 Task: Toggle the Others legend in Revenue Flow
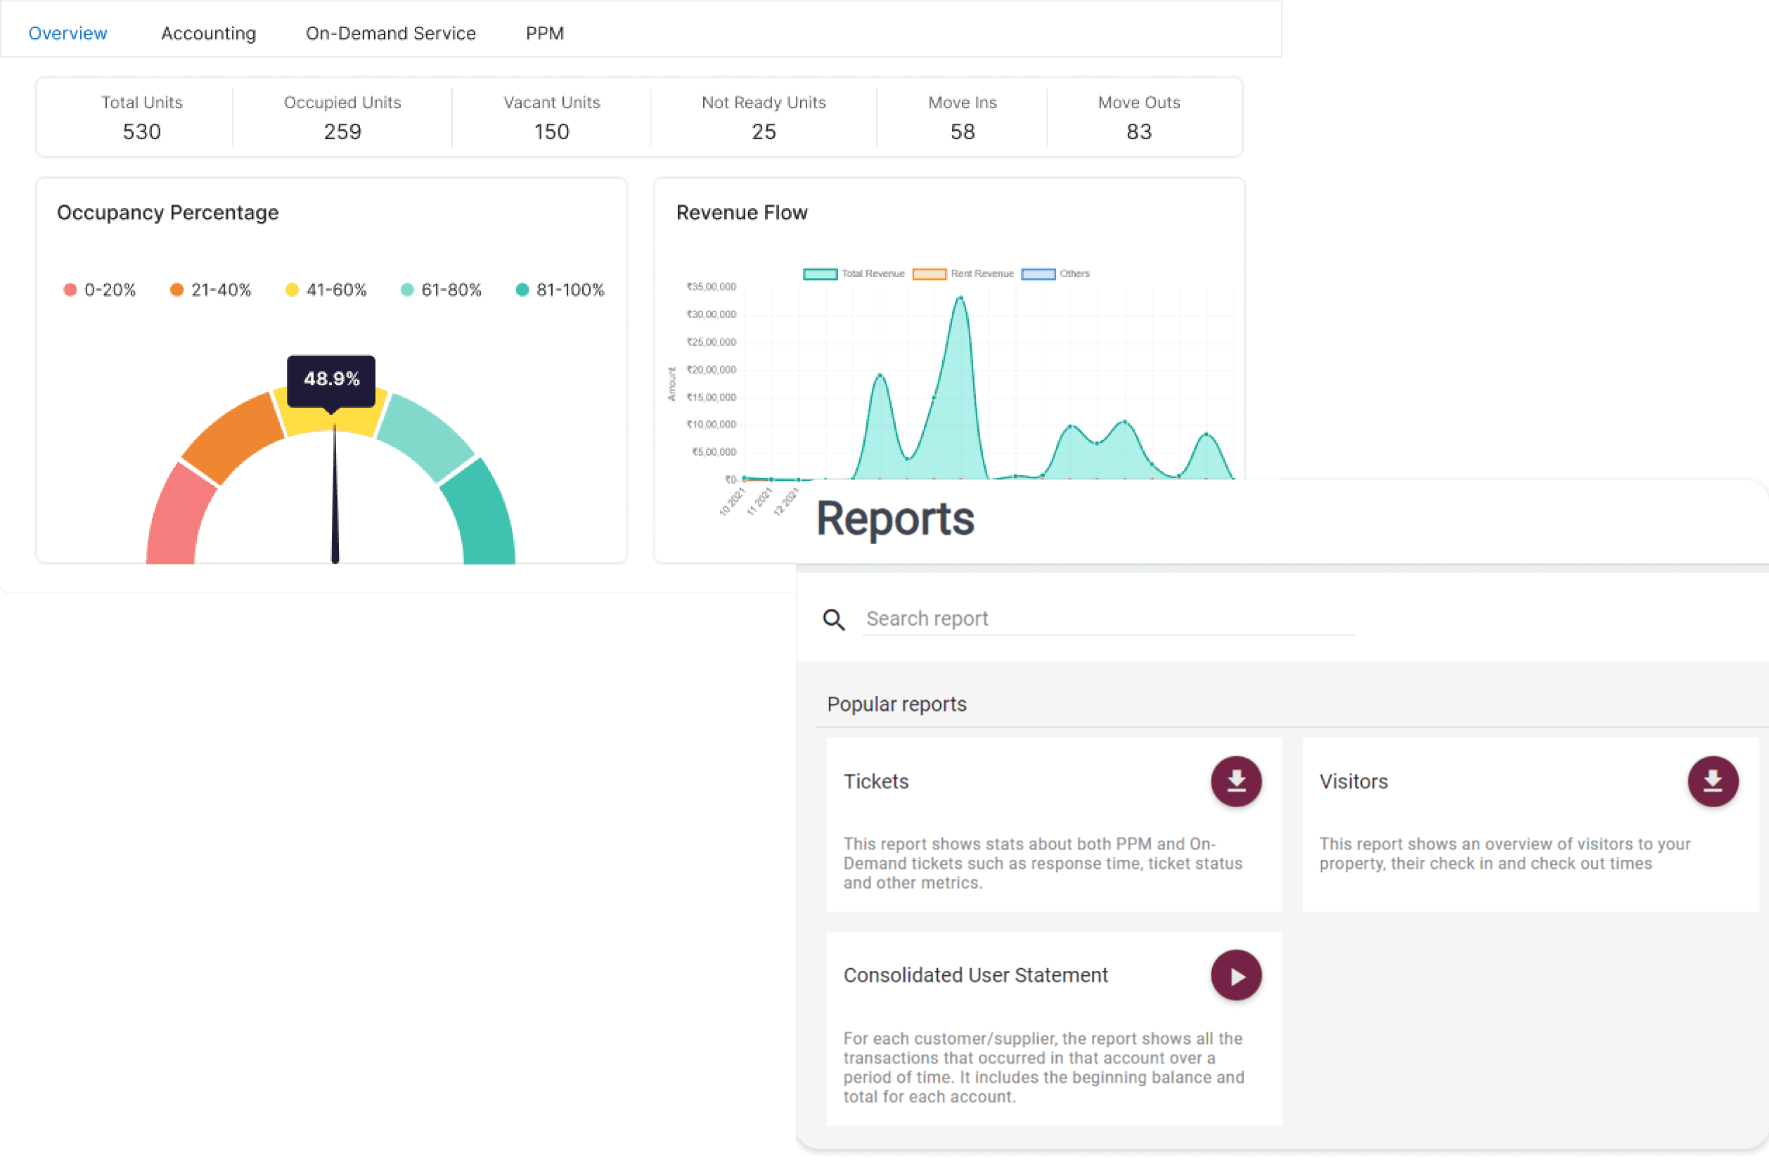pos(1038,274)
